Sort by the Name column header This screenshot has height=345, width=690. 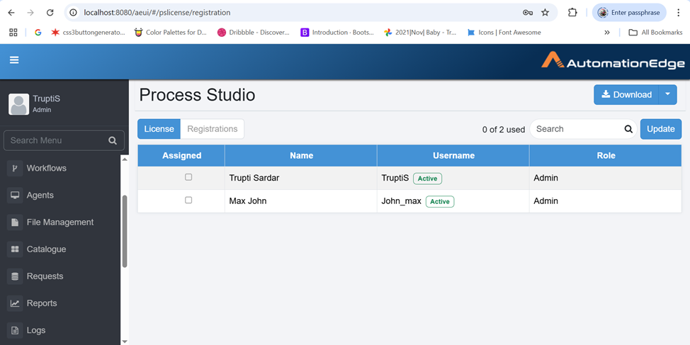[301, 155]
